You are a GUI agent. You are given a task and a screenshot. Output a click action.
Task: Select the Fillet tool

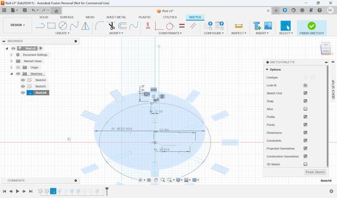(100, 26)
